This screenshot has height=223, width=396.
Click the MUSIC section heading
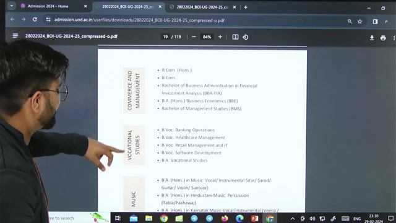coord(134,199)
